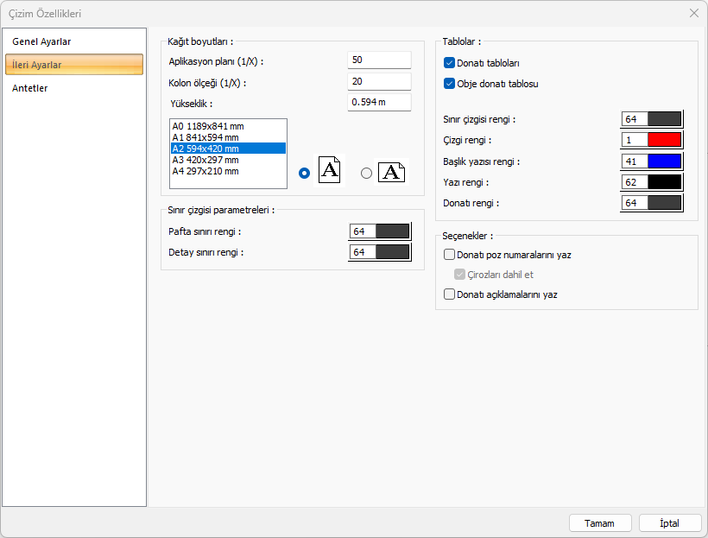The height and width of the screenshot is (538, 708).
Task: Enable Donatı poz numaralarını yaz option
Action: [449, 255]
